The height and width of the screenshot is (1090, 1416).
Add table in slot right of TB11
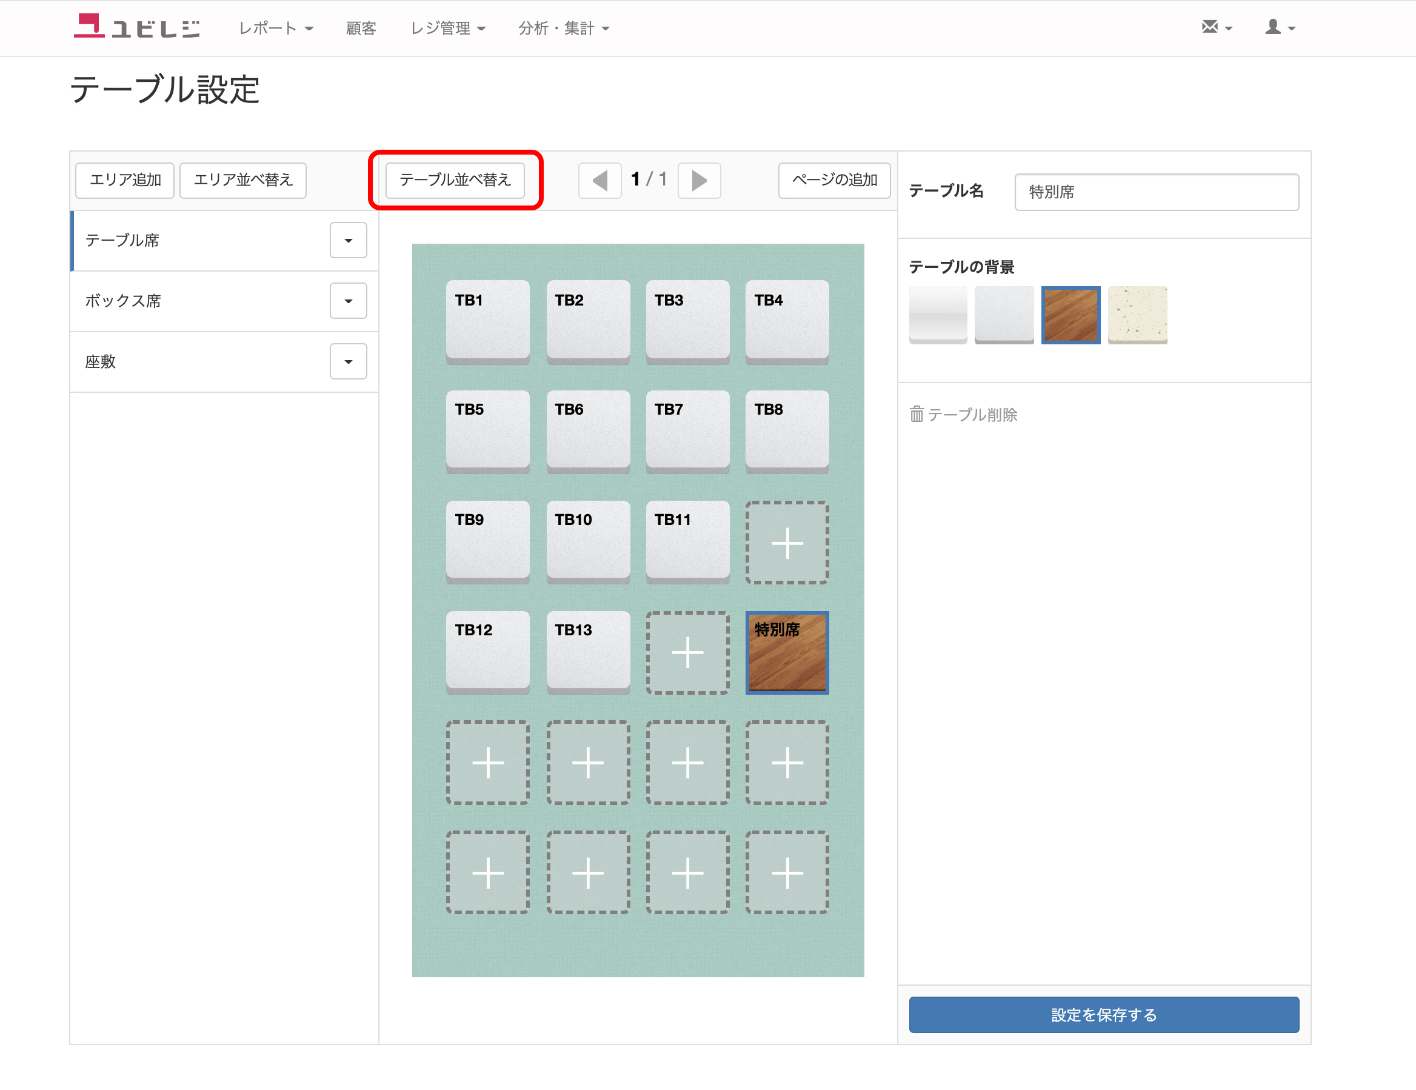tap(787, 541)
